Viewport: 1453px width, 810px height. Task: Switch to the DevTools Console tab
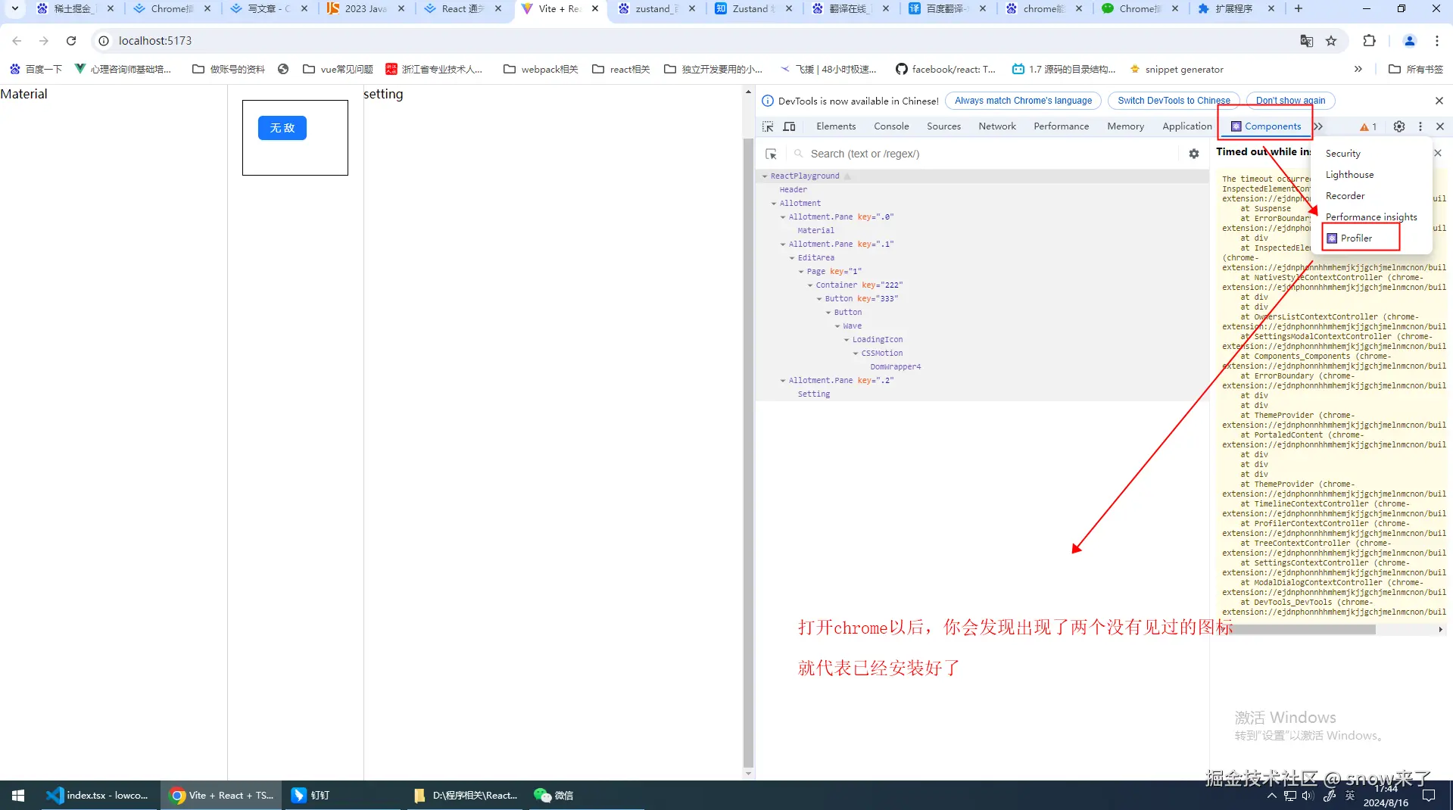[x=891, y=126]
